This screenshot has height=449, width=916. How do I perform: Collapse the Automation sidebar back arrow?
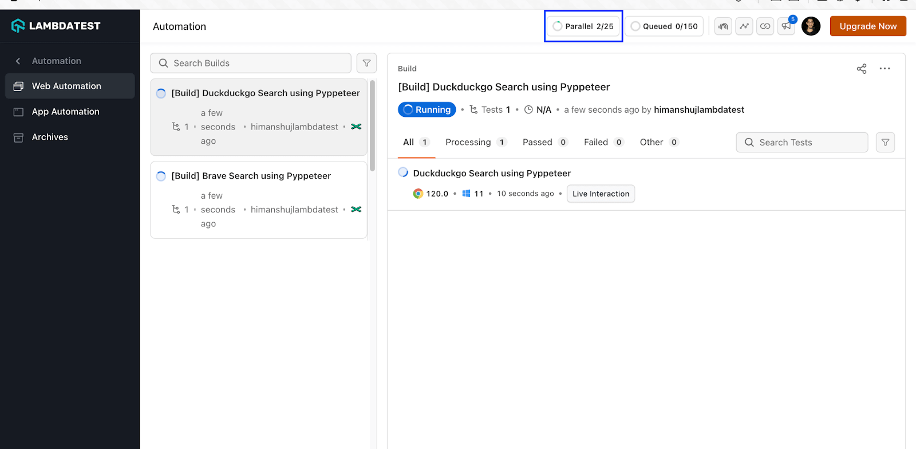[18, 61]
